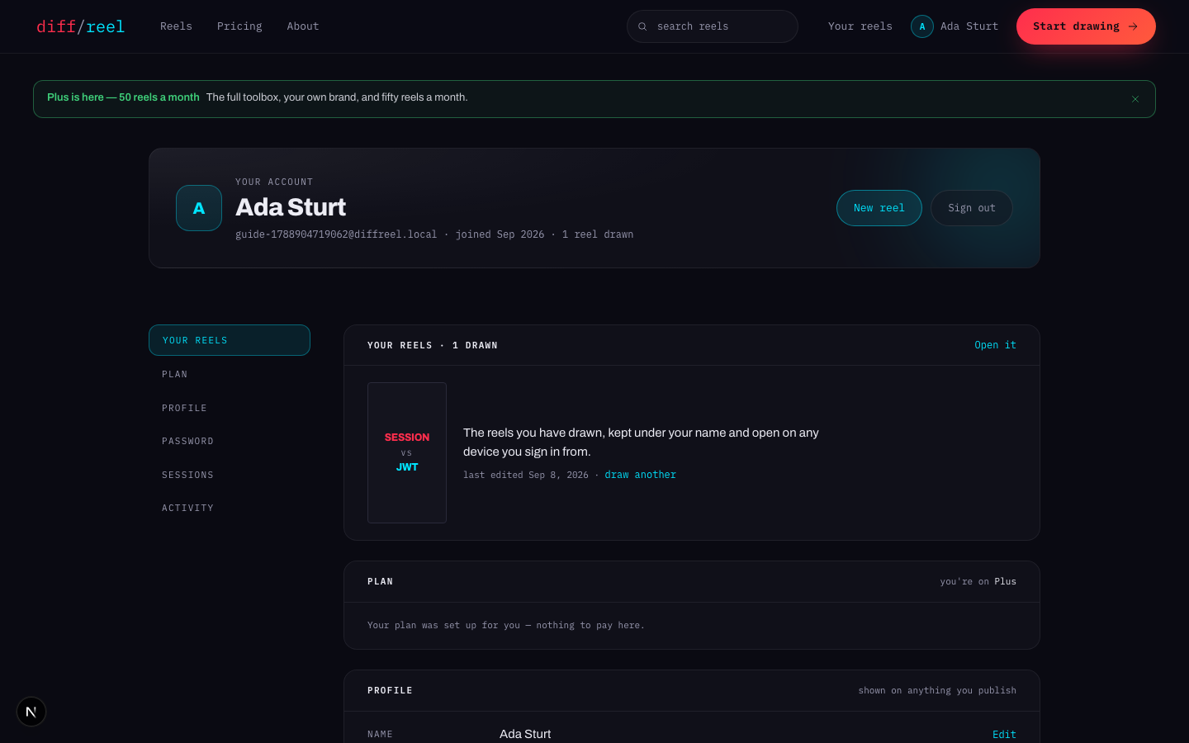This screenshot has height=743, width=1189.
Task: Click Edit next to the name
Action: [1004, 735]
